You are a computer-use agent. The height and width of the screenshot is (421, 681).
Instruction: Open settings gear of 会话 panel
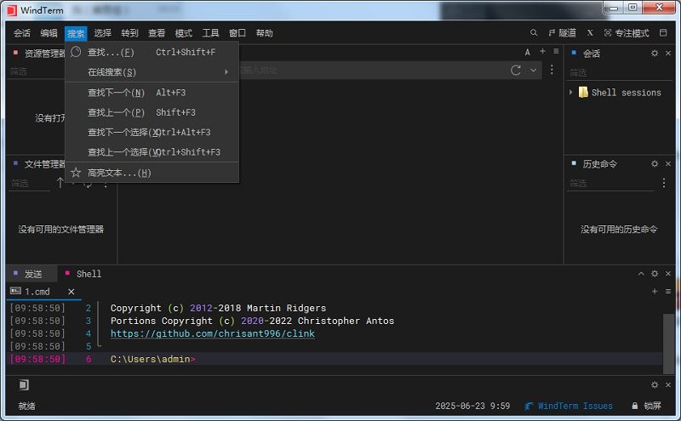(655, 53)
